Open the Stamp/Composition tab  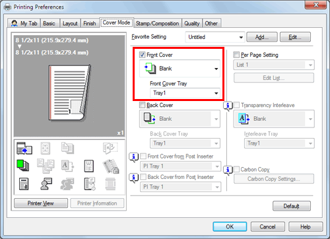coord(157,23)
